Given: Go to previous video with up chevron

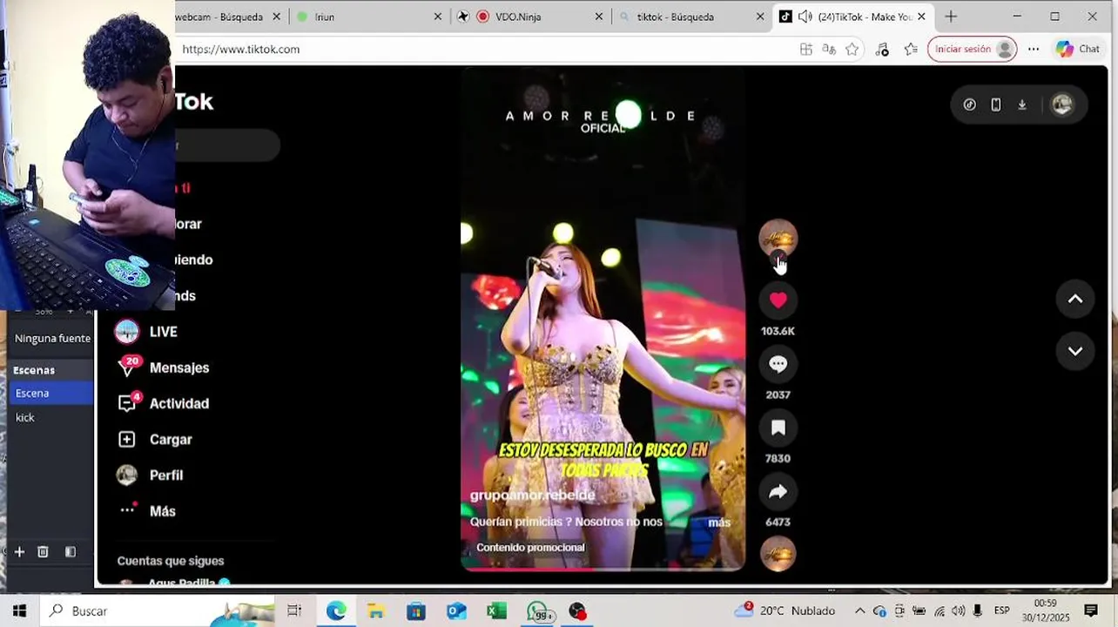Looking at the screenshot, I should click(x=1075, y=299).
